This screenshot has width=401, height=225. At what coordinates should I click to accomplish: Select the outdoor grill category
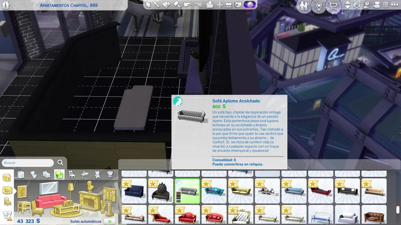pyautogui.click(x=110, y=175)
